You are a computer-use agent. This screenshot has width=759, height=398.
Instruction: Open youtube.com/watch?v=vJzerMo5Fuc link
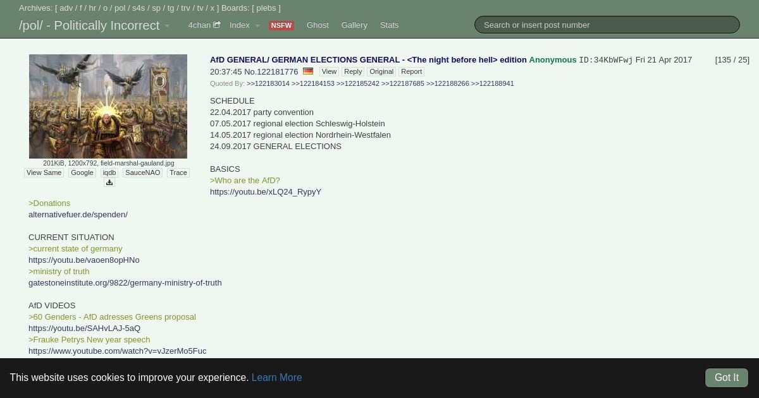117,351
